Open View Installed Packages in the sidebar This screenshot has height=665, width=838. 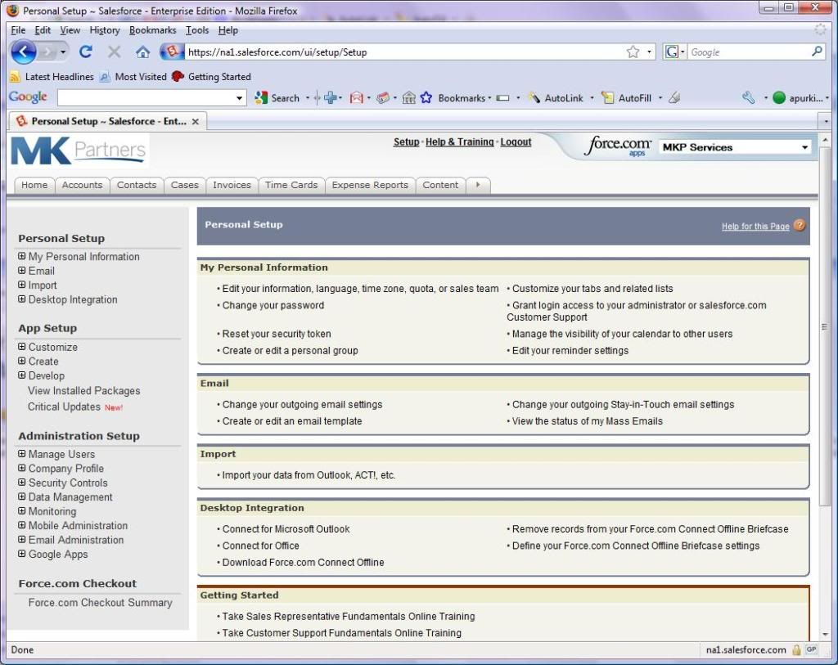click(x=84, y=391)
